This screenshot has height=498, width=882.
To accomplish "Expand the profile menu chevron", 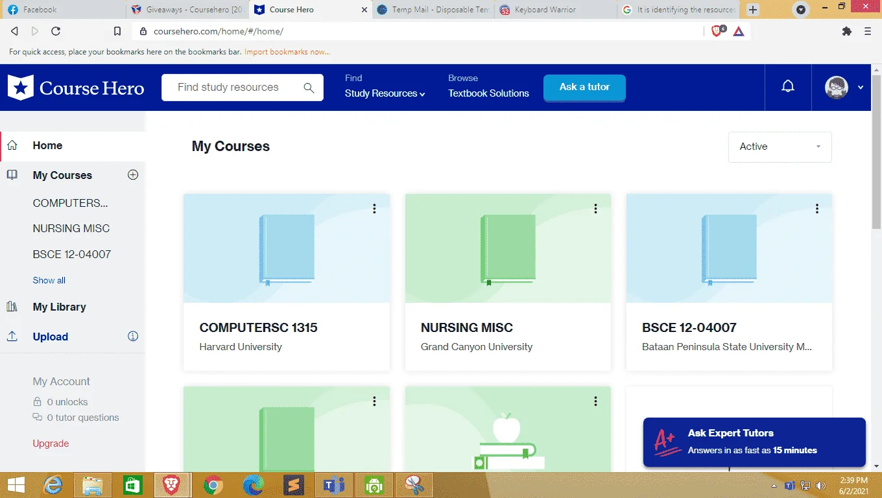I will click(x=861, y=88).
